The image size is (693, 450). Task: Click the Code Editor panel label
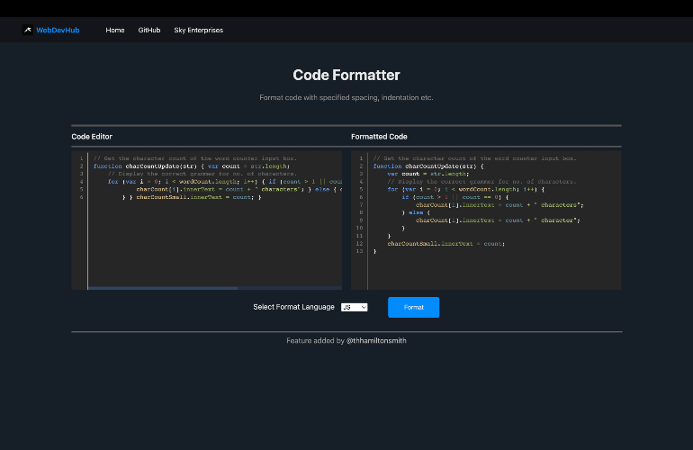92,137
